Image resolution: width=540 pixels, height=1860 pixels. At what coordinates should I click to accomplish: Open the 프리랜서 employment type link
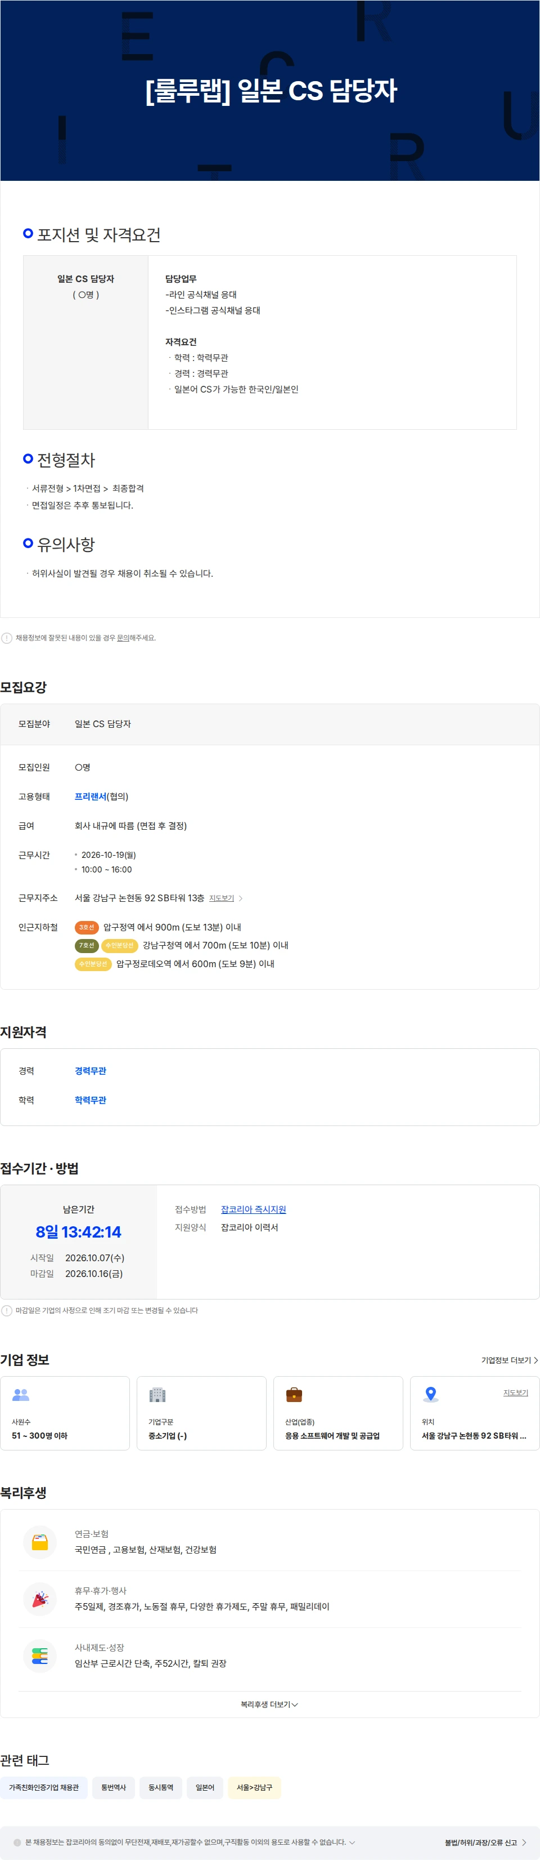(90, 796)
